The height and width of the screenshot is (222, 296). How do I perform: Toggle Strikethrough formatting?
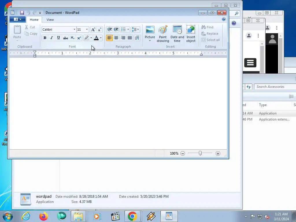click(66, 38)
